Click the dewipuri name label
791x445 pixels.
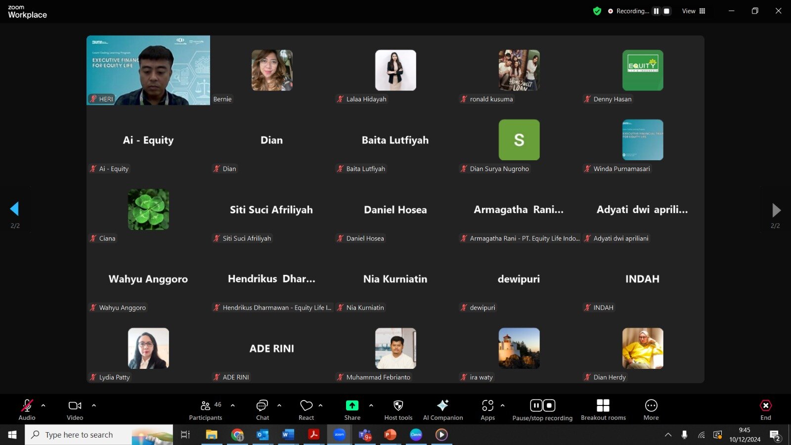(x=482, y=308)
